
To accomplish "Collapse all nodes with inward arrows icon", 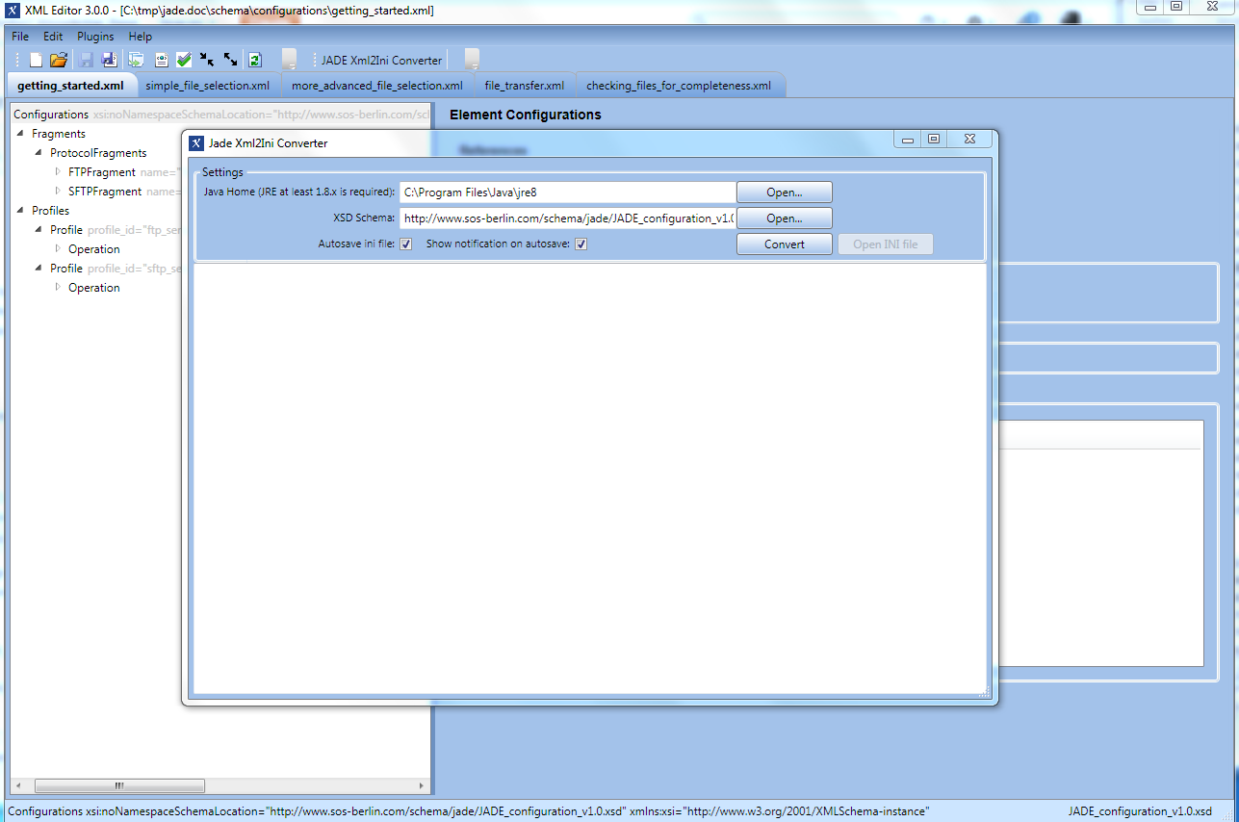I will coord(207,60).
